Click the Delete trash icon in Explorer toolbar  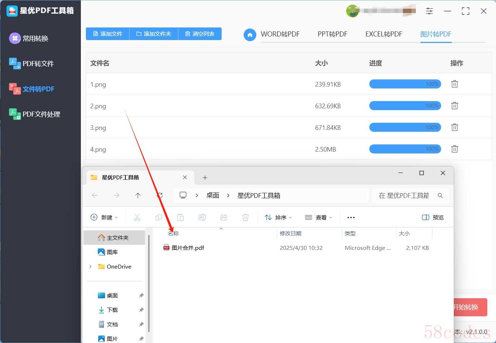(245, 217)
